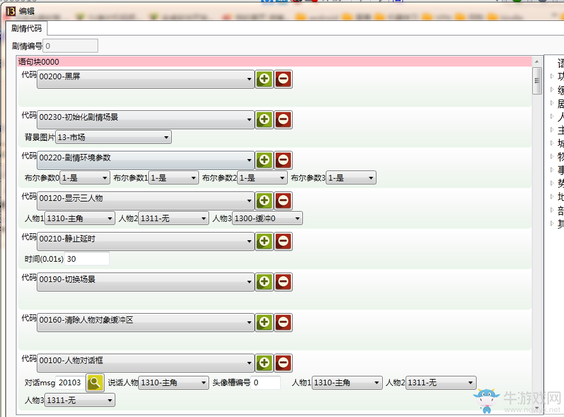Open the 说话人物 1310-主角 dropdown
The width and height of the screenshot is (564, 417).
click(174, 383)
